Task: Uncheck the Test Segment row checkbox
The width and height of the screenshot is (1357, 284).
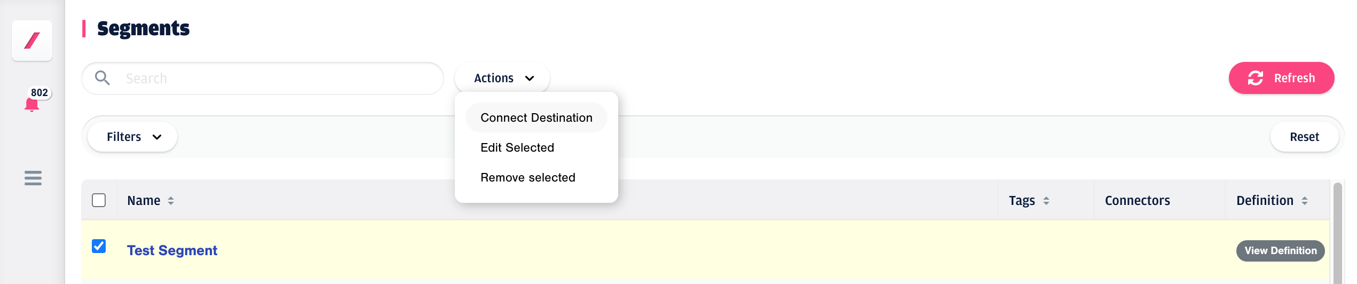Action: pyautogui.click(x=99, y=246)
